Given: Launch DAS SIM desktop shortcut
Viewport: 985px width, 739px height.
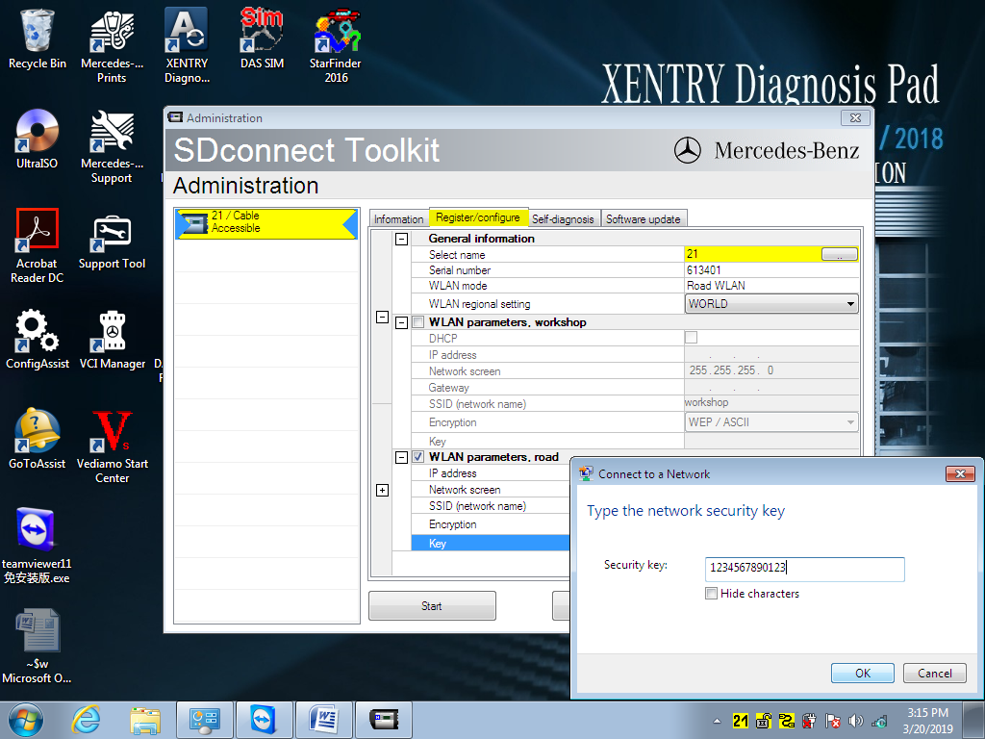Looking at the screenshot, I should pos(262,38).
